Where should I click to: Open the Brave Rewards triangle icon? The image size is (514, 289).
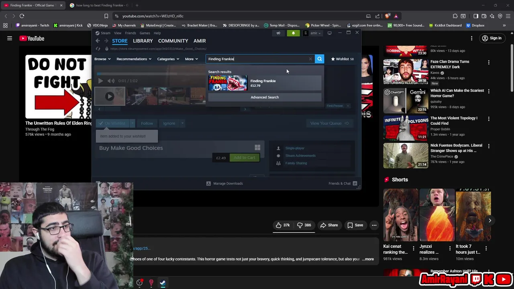click(396, 16)
